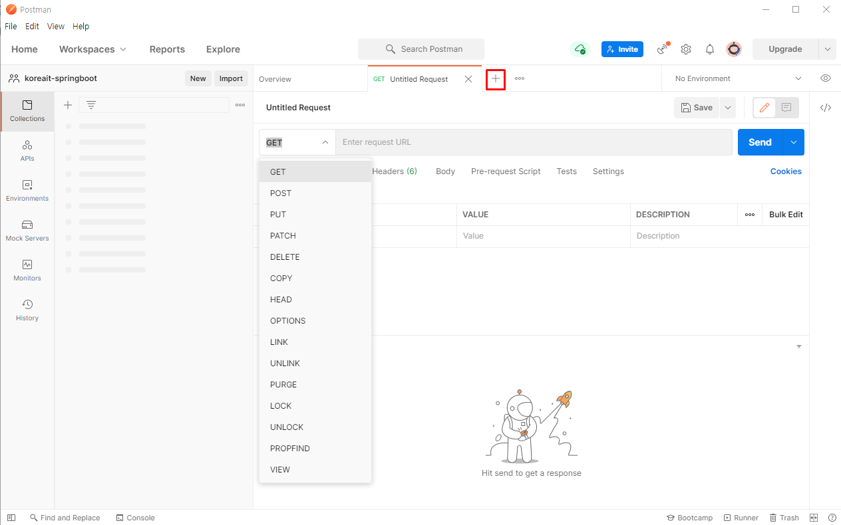Expand the Workspaces dropdown
This screenshot has height=525, width=841.
pyautogui.click(x=92, y=49)
